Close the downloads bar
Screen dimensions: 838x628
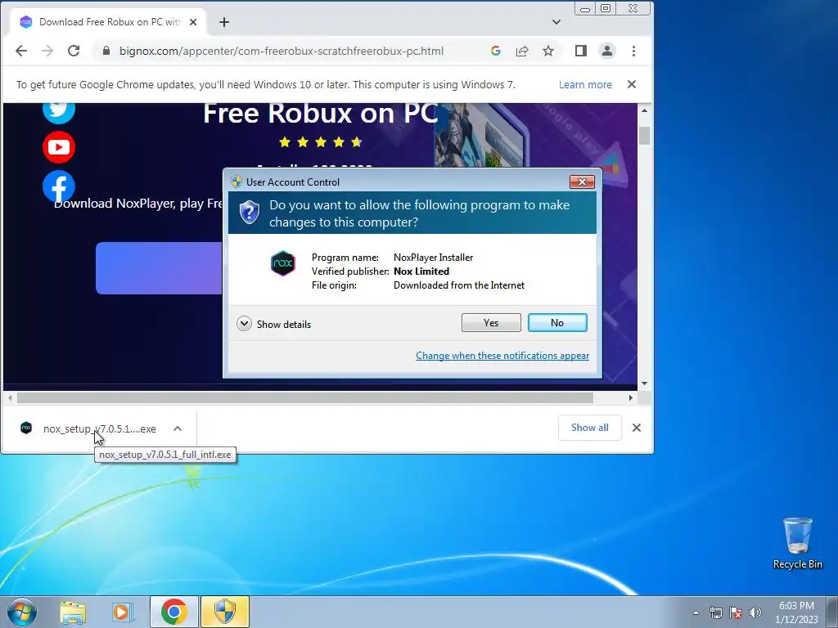click(637, 427)
